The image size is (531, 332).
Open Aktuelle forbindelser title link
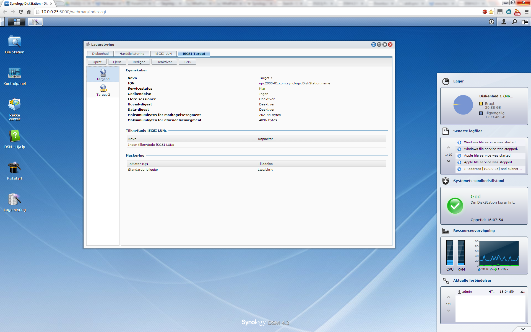[472, 281]
